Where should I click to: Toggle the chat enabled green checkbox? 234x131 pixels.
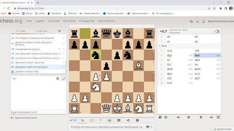[58, 79]
